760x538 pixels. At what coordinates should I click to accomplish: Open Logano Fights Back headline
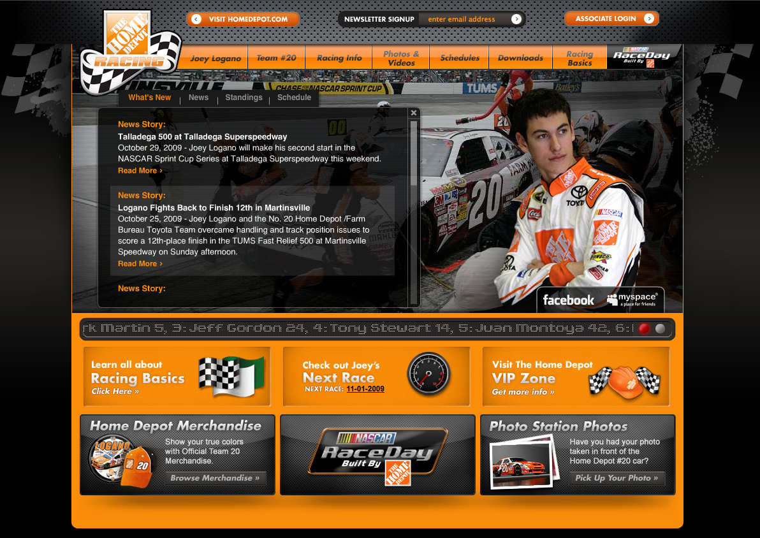point(214,207)
